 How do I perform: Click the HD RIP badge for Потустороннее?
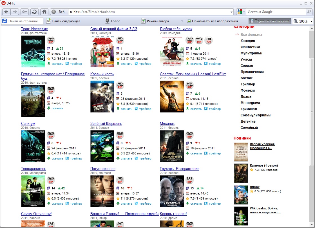(x=120, y=180)
